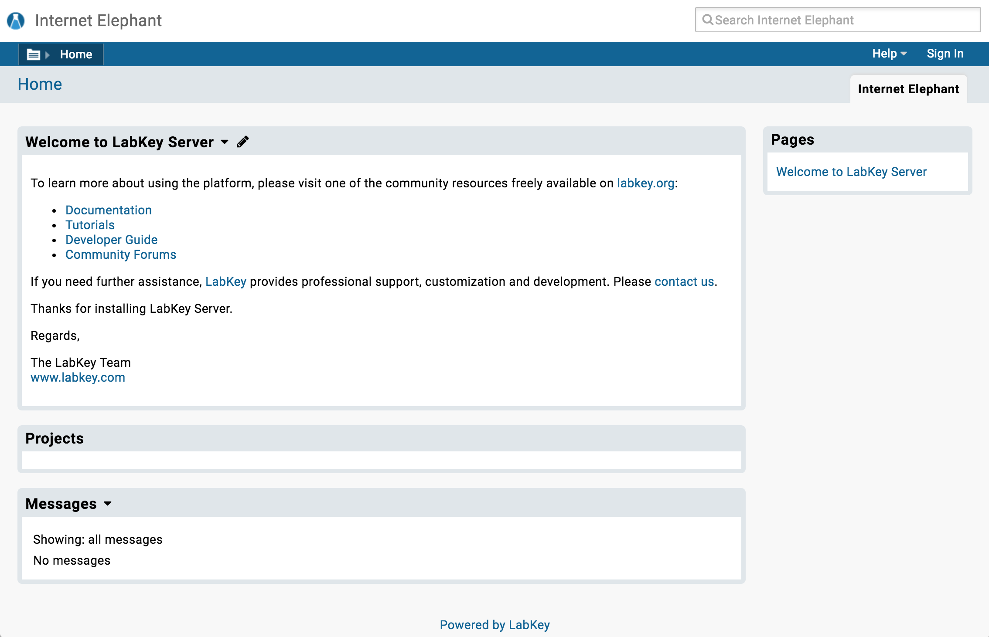This screenshot has width=989, height=637.
Task: Click the contact us link
Action: click(684, 281)
